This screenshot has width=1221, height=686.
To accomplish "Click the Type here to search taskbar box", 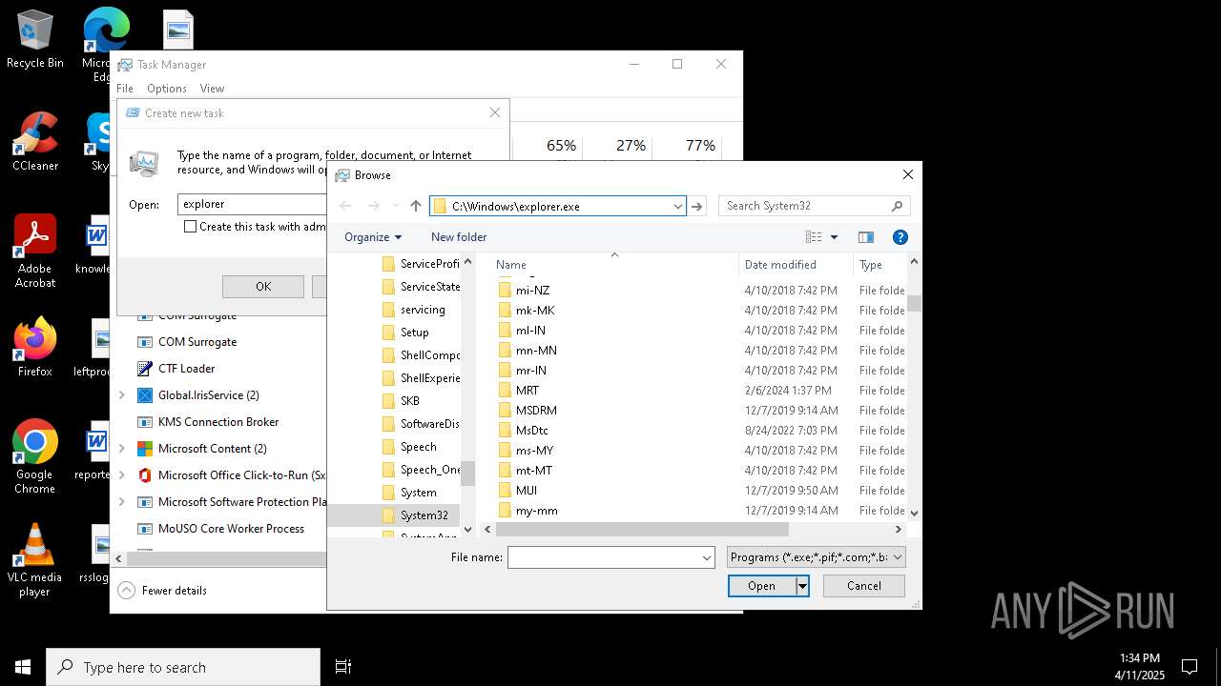I will click(x=183, y=667).
